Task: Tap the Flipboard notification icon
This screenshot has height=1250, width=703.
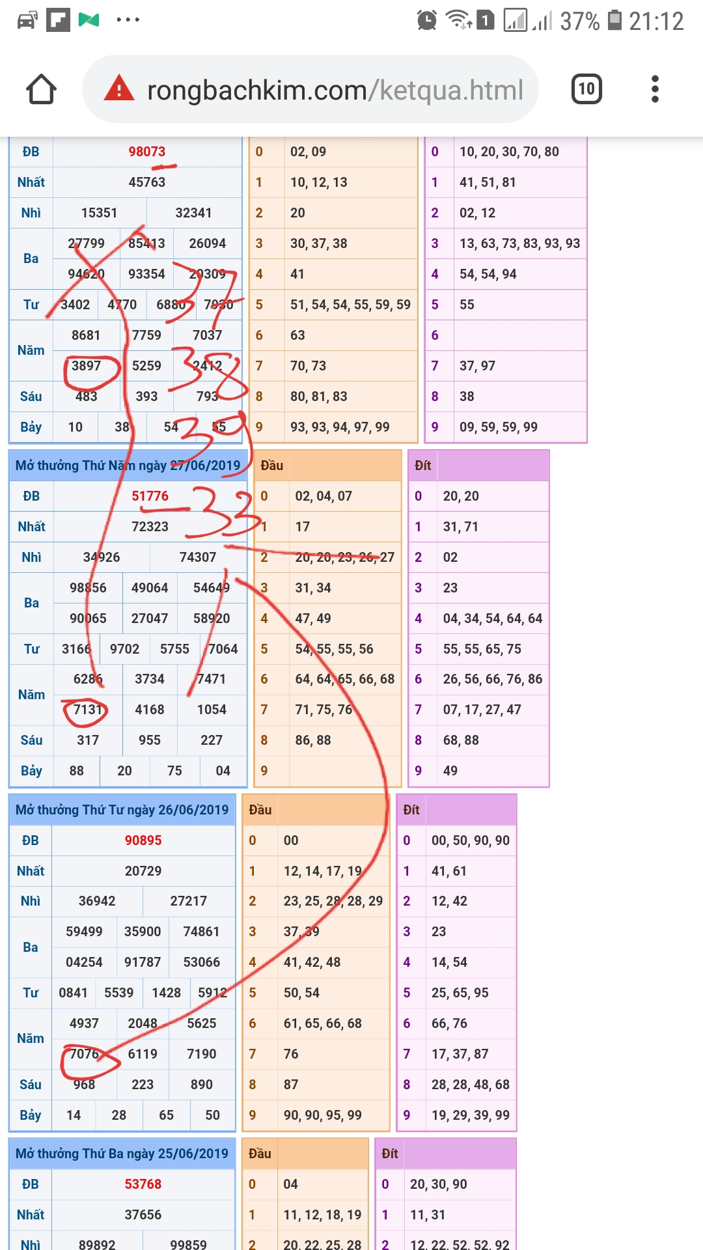Action: 58,20
